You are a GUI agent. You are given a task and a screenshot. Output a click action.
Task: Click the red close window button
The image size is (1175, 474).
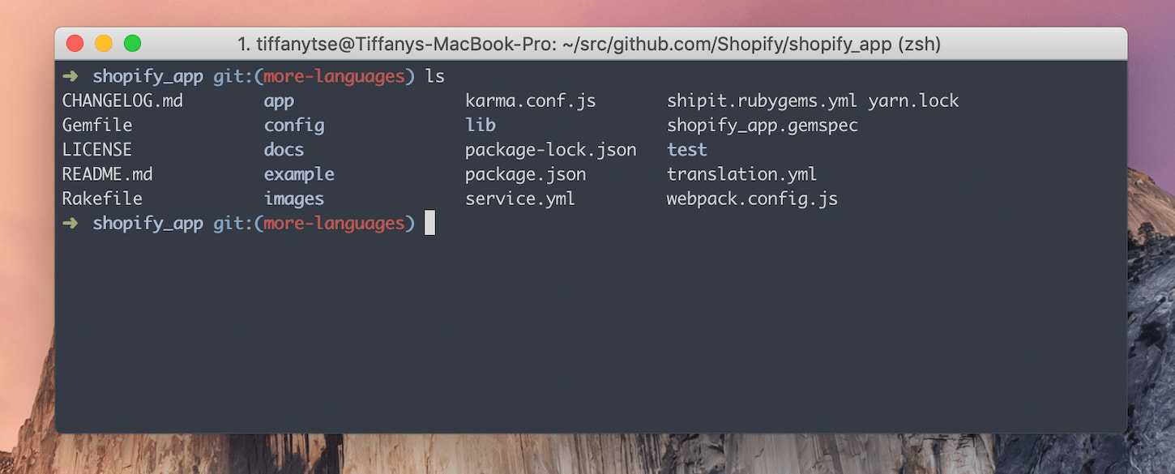(75, 44)
